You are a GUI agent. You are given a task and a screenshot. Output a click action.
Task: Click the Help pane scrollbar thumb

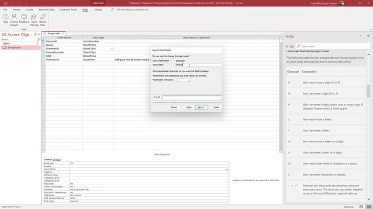[368, 91]
